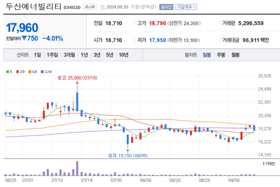The height and width of the screenshot is (187, 280).
Task: Click the red 20-day moving average swatch
Action: pyautogui.click(x=17, y=72)
